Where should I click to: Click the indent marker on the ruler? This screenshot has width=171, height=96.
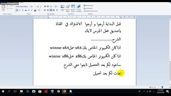pos(48,17)
